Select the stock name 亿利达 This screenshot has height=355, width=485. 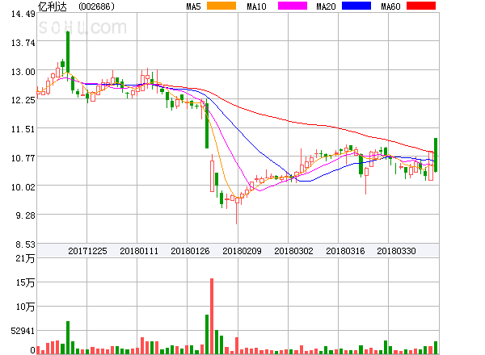[x=53, y=6]
